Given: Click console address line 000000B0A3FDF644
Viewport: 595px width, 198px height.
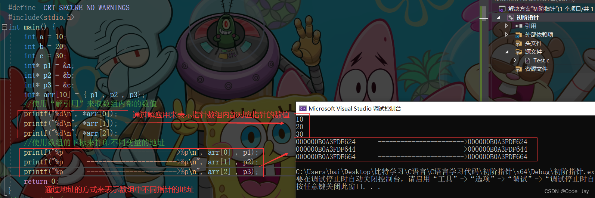Looking at the screenshot, I should (x=412, y=149).
